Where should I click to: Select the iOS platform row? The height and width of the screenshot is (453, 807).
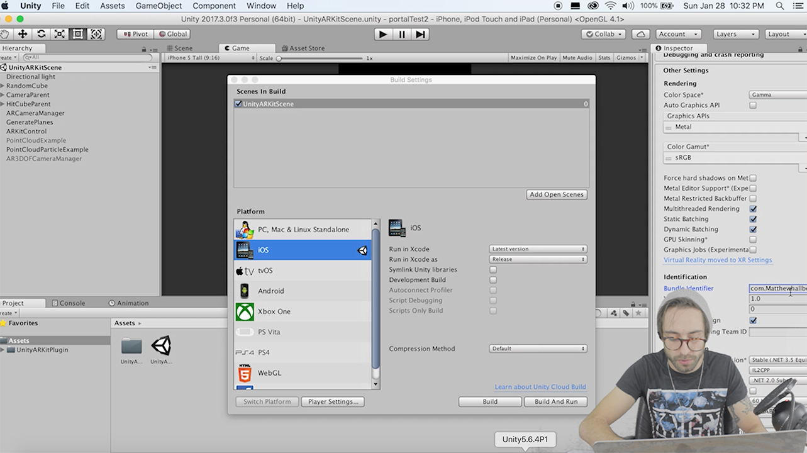(303, 250)
